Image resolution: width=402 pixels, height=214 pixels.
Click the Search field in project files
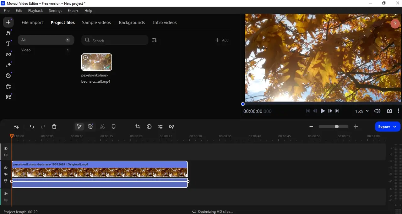click(115, 40)
